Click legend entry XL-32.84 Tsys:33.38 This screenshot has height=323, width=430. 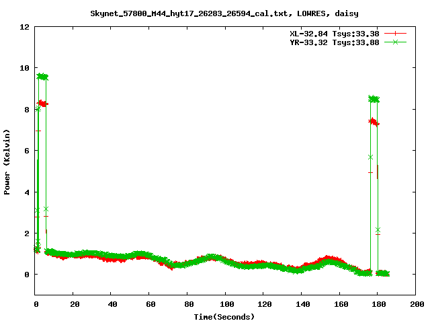(x=335, y=34)
